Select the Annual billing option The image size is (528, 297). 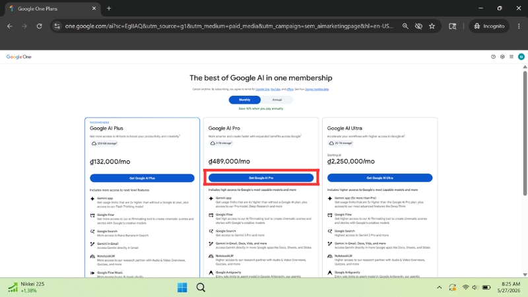277,100
